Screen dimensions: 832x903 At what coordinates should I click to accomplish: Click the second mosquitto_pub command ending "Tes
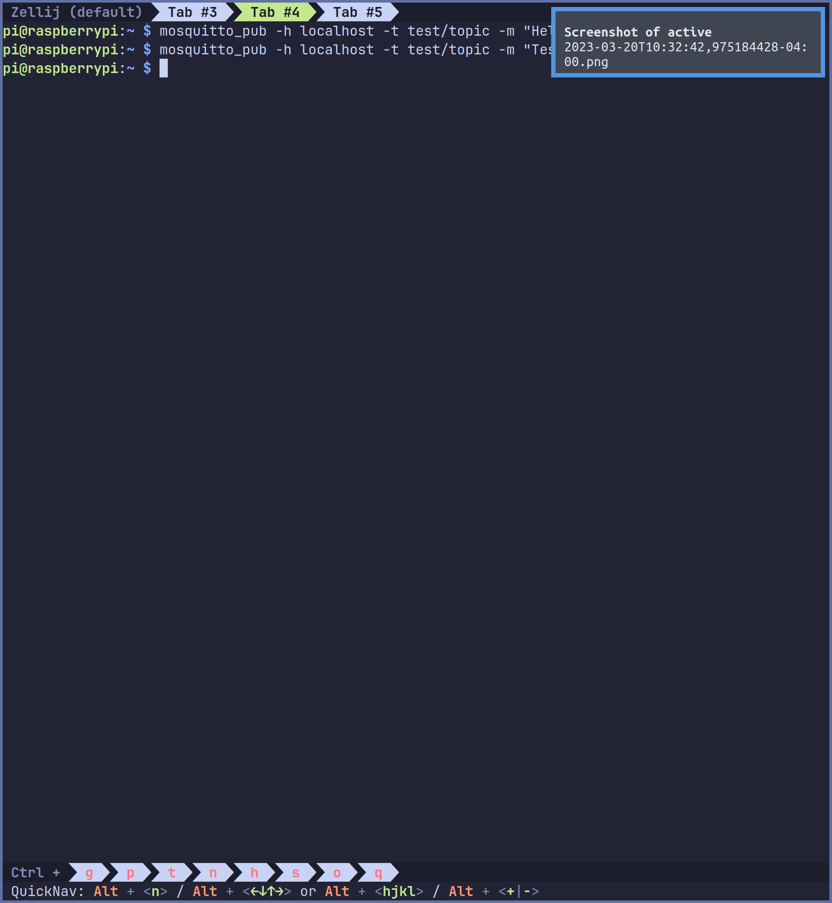(x=356, y=50)
